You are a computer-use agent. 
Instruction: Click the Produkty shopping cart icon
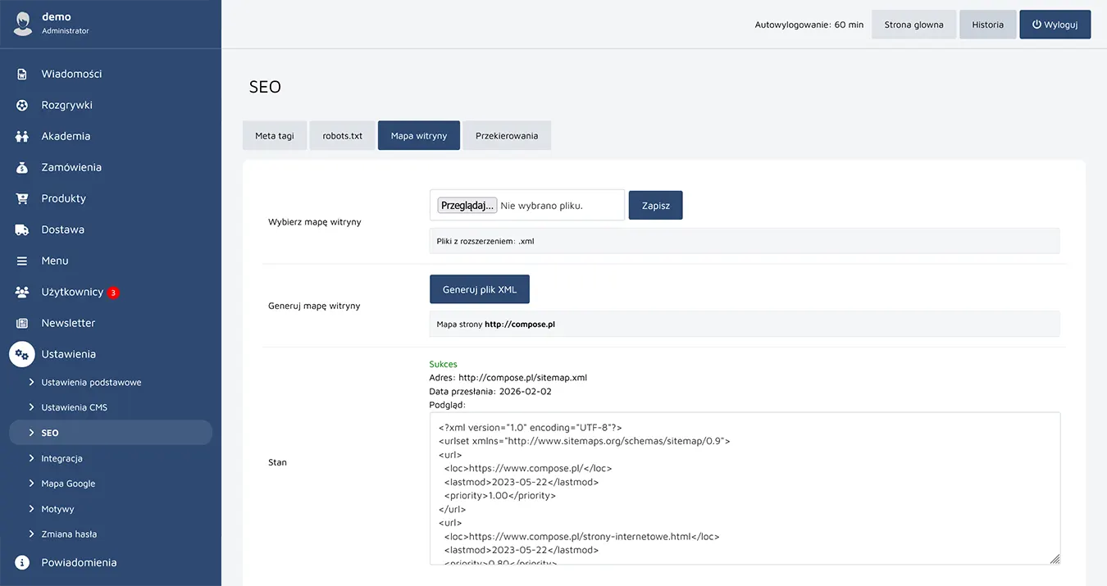tap(22, 198)
